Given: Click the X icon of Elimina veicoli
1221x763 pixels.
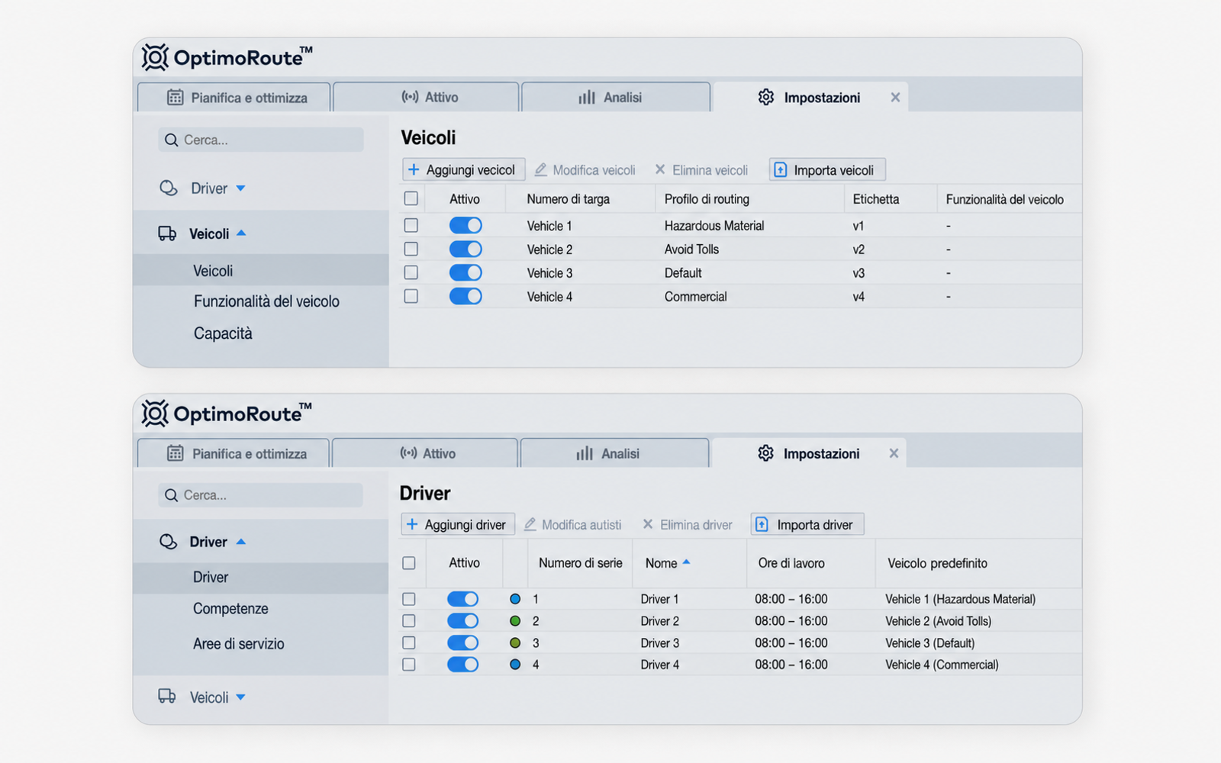Looking at the screenshot, I should [x=660, y=169].
